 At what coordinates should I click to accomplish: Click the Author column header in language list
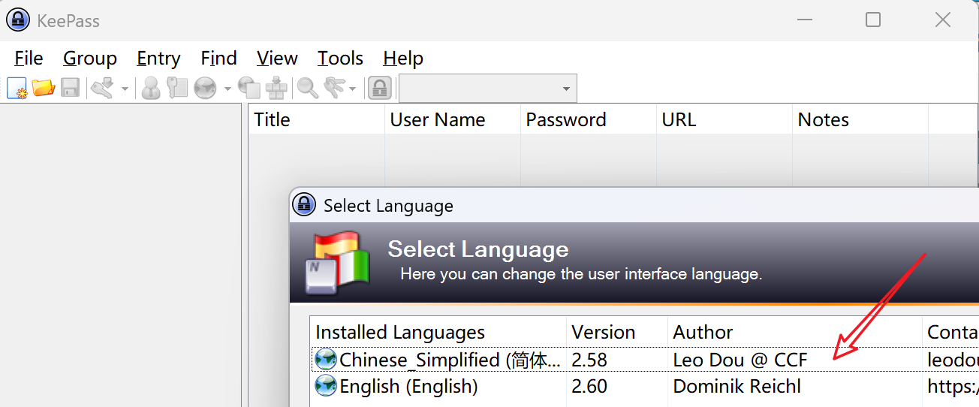pos(795,332)
